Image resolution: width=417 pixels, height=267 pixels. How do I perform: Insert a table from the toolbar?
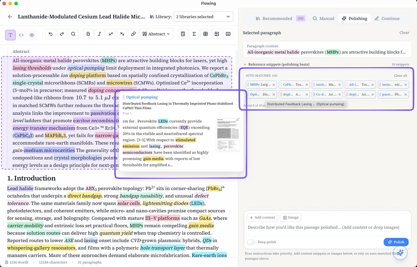(x=205, y=34)
